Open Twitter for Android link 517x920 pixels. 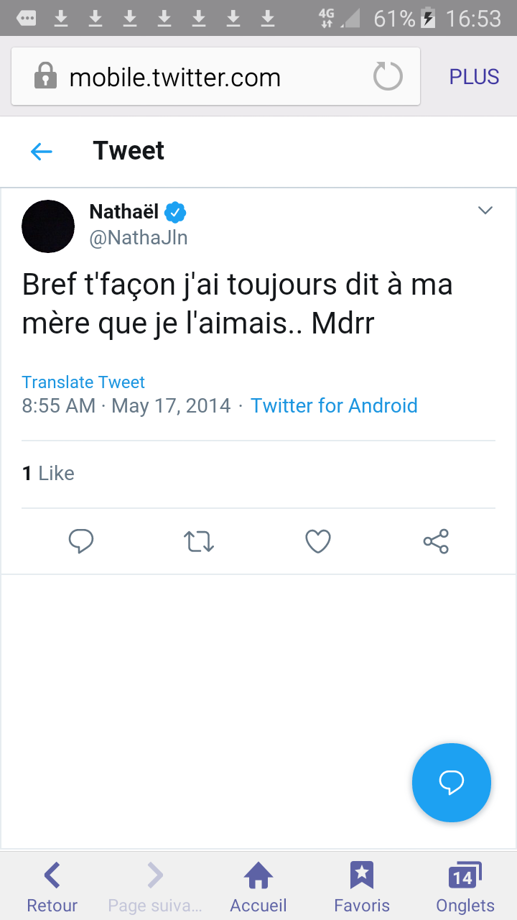pos(334,405)
